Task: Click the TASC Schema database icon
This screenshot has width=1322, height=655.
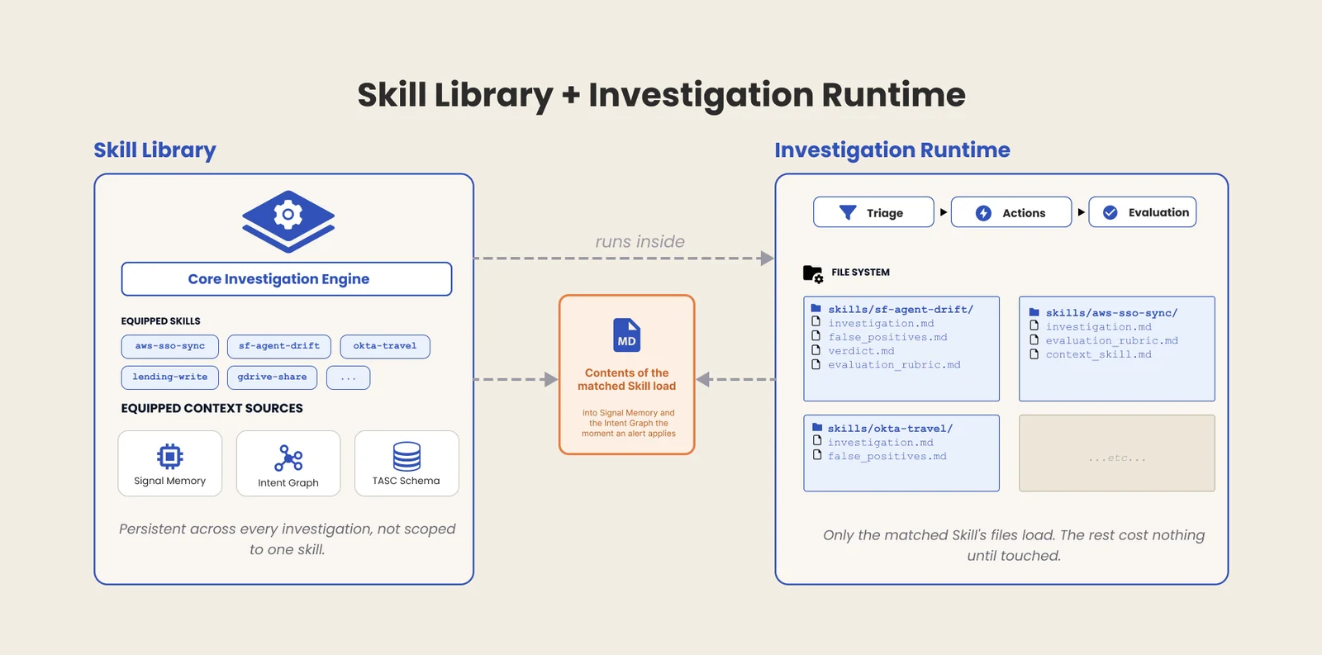Action: [407, 456]
